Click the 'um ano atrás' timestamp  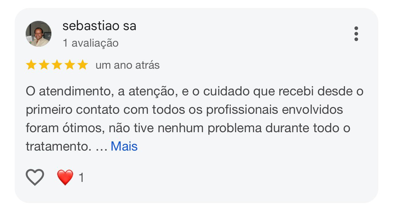(x=128, y=65)
